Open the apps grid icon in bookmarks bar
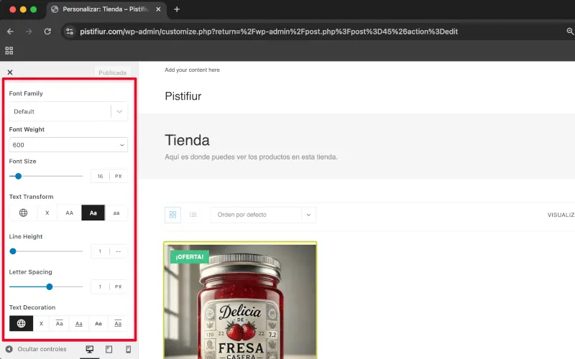The image size is (575, 359). pos(9,50)
